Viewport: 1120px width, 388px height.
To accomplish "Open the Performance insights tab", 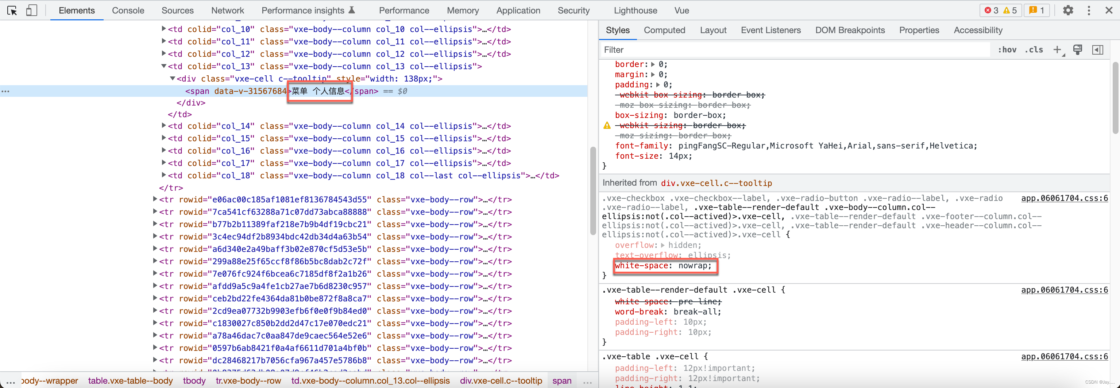I will click(x=308, y=11).
